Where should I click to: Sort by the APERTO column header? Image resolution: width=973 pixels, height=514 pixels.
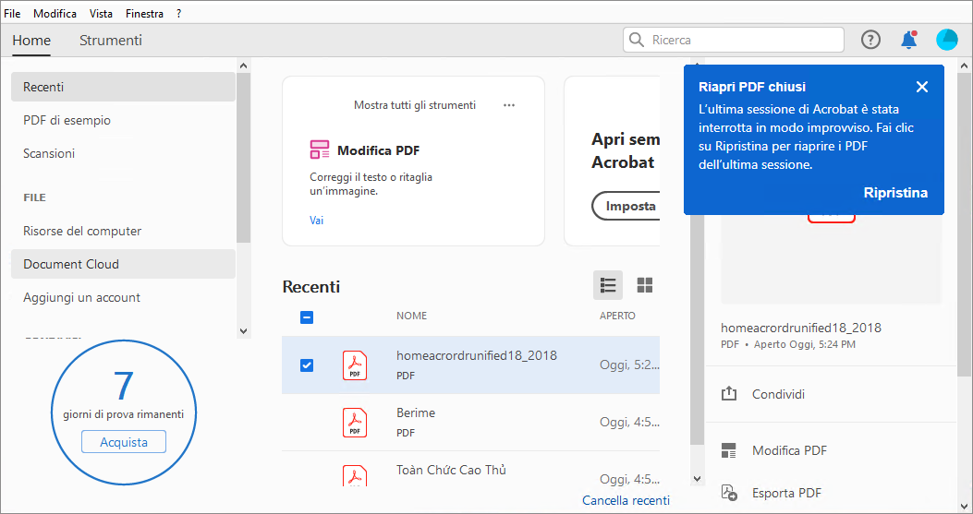[x=617, y=316]
